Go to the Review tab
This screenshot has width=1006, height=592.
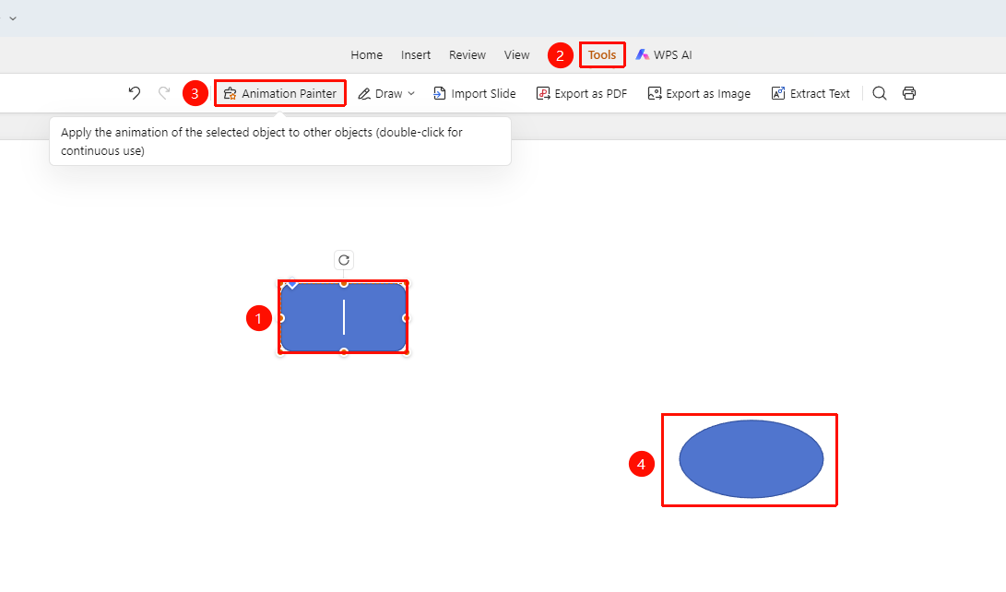point(467,55)
